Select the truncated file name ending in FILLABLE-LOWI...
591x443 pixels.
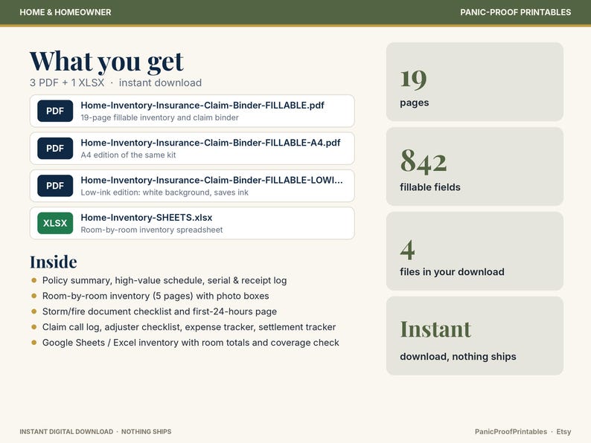click(x=212, y=180)
